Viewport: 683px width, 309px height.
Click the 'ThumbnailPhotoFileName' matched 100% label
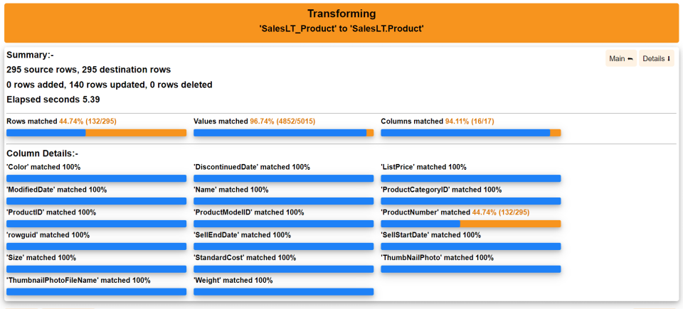78,281
